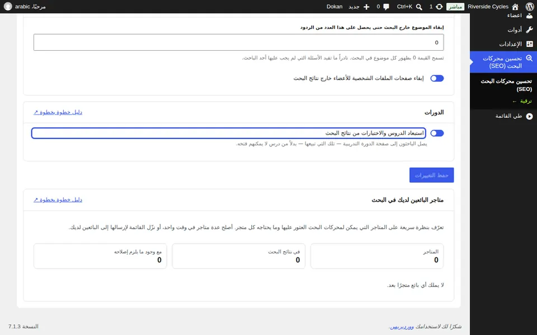Click the collapse menu arrow icon

(x=530, y=116)
